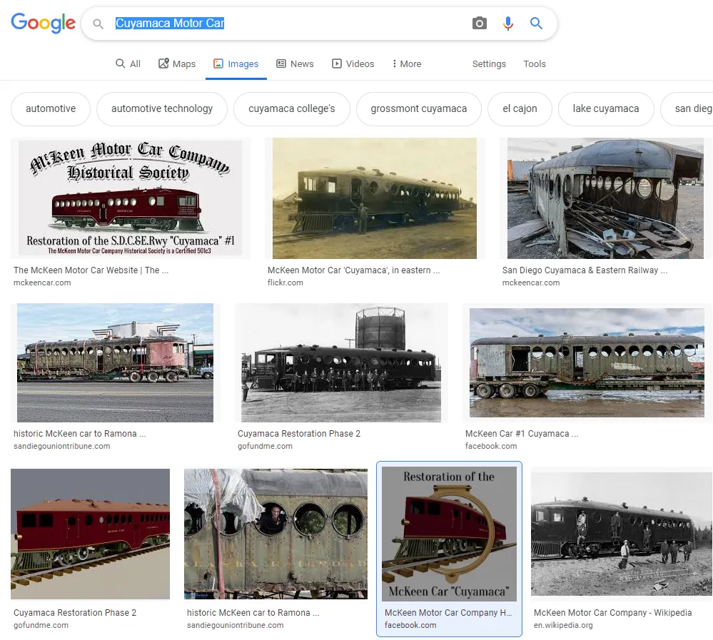Click the Google logo
The image size is (713, 640).
click(x=44, y=23)
